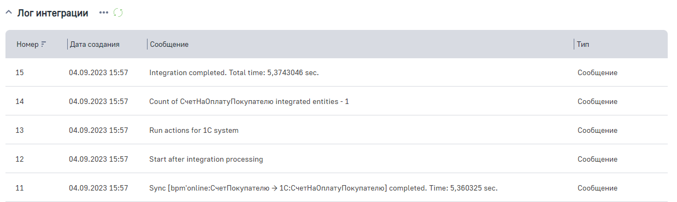The width and height of the screenshot is (677, 202).
Task: Click 'Run actions for 1C system' message
Action: pos(194,130)
